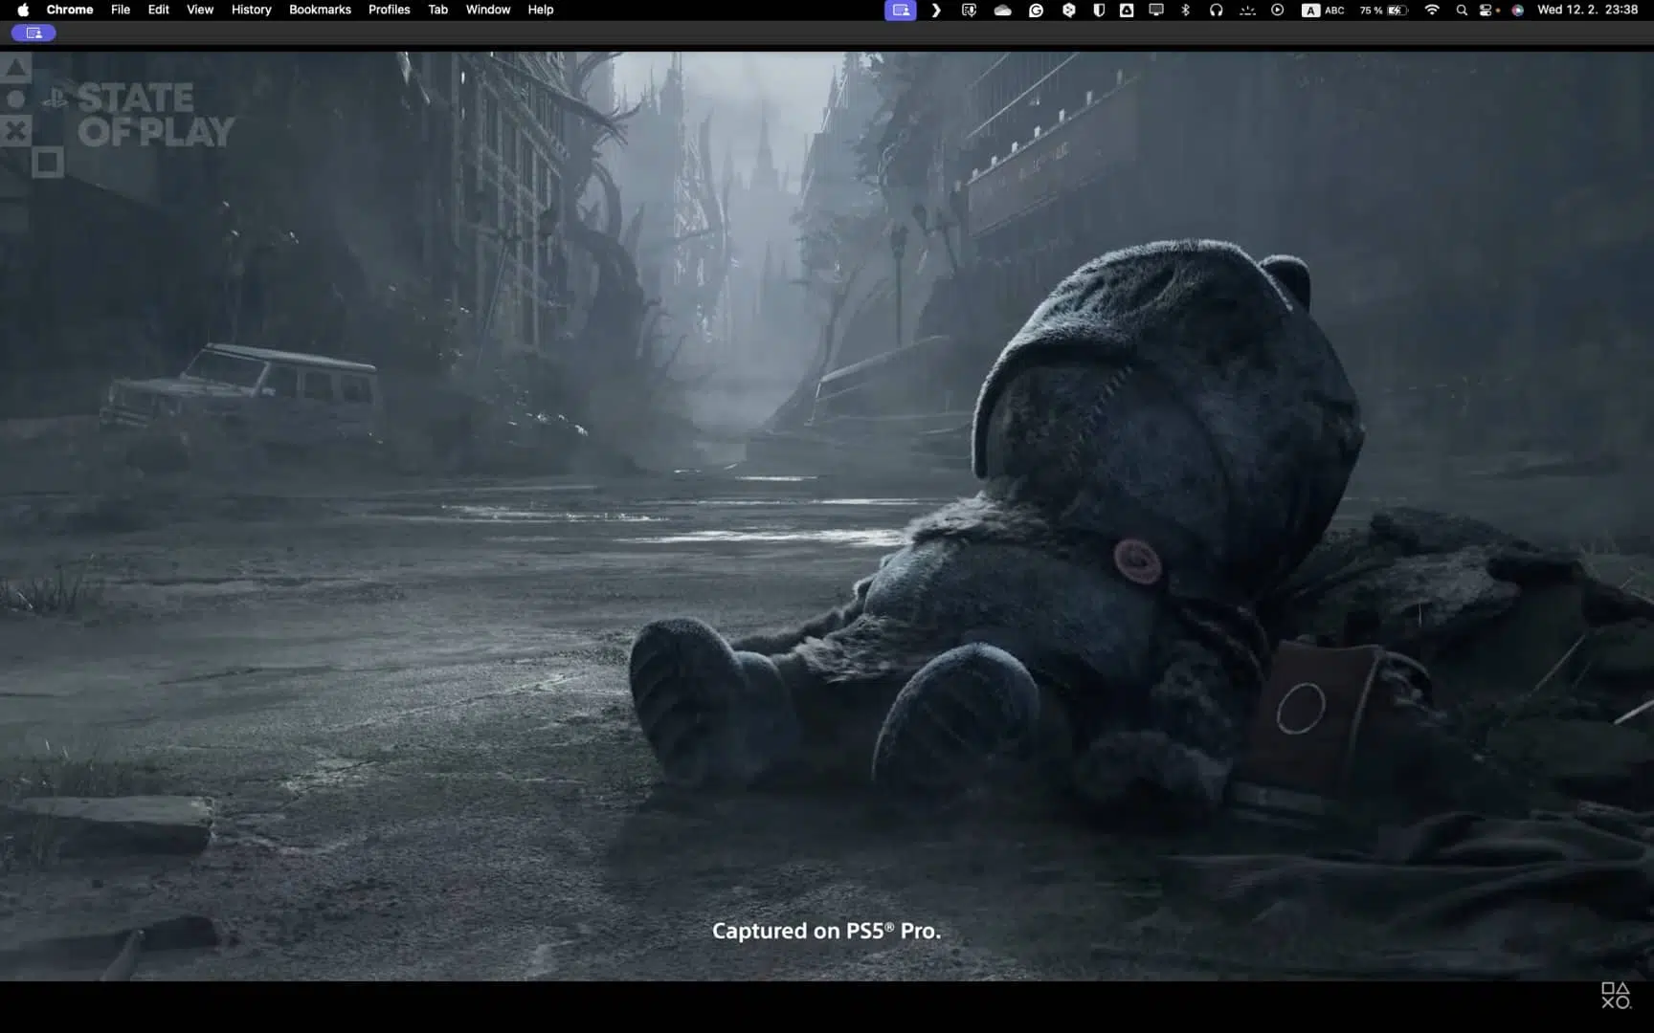Viewport: 1654px width, 1033px height.
Task: Open the Wi-Fi menu
Action: pos(1432,10)
